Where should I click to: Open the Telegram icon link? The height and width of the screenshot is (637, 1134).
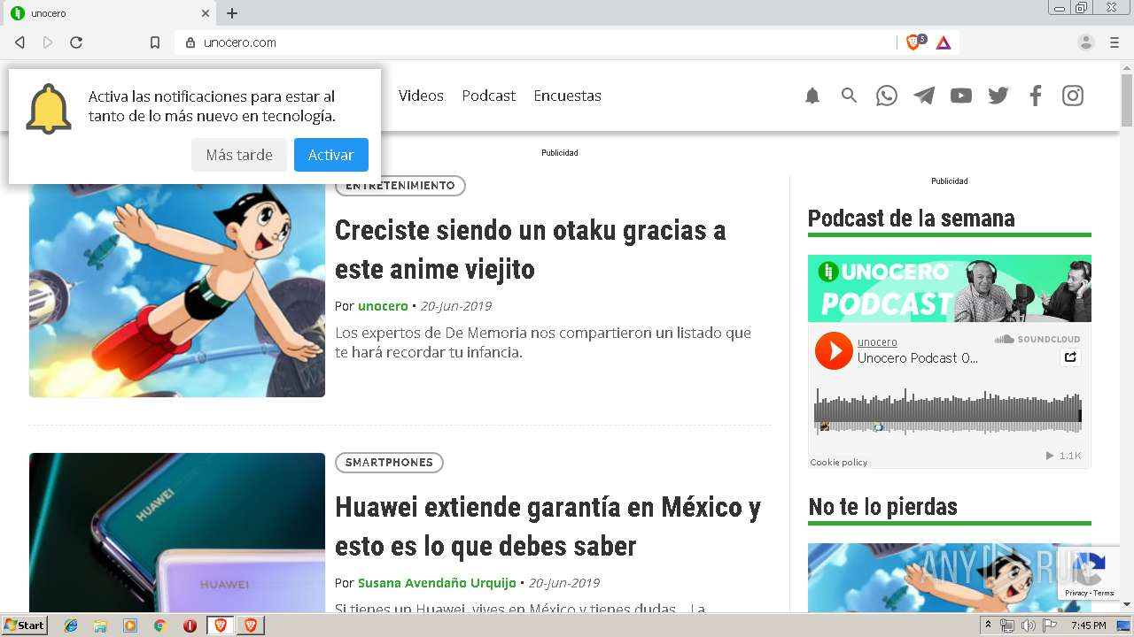[x=924, y=96]
